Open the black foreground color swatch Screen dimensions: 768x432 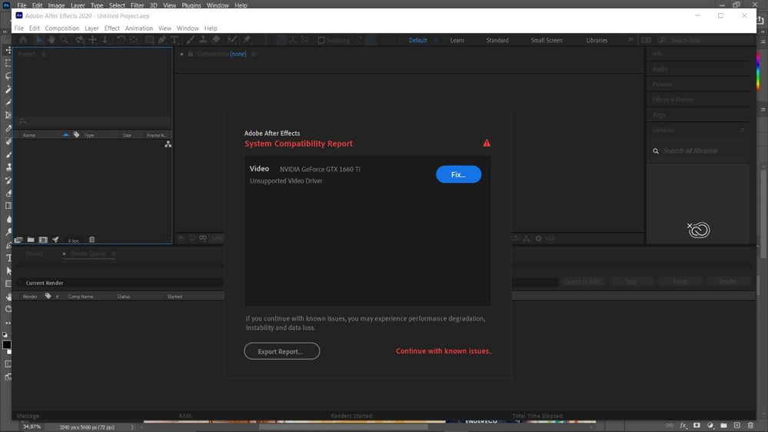click(6, 345)
